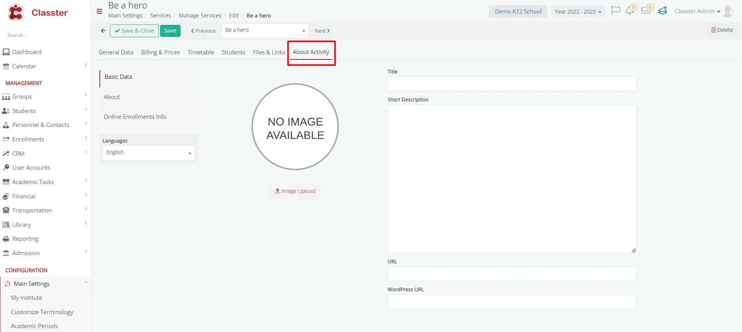Viewport: 742px width, 332px height.
Task: Click the user avatar icon
Action: (728, 11)
